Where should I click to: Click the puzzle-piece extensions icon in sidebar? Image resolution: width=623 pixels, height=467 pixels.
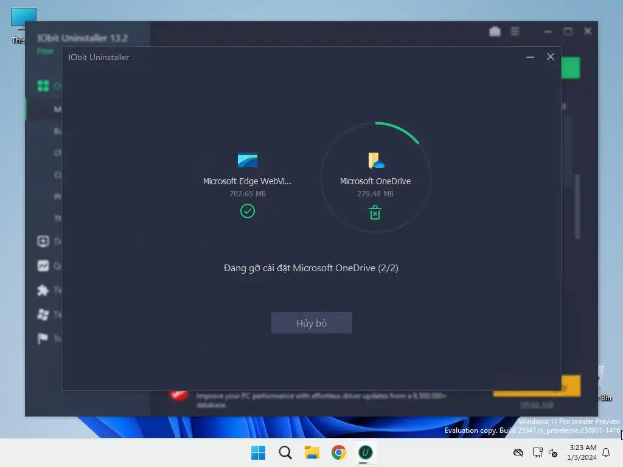point(43,290)
